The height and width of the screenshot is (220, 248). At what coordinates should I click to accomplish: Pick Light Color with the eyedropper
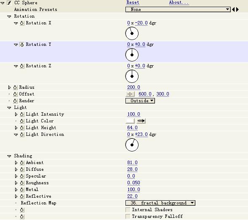pyautogui.click(x=141, y=121)
